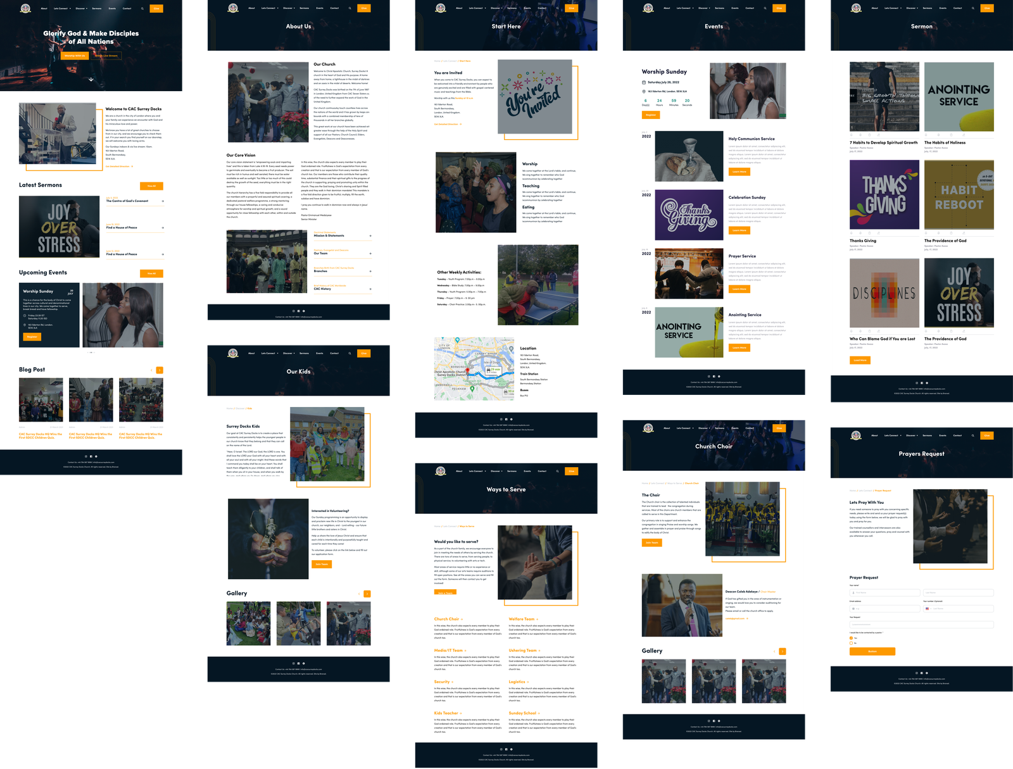Viewport: 1013px width, 769px height.
Task: Click the arrow beside Branches on About Us
Action: (370, 272)
